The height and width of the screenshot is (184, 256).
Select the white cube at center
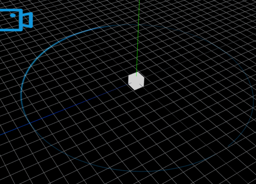tap(136, 81)
